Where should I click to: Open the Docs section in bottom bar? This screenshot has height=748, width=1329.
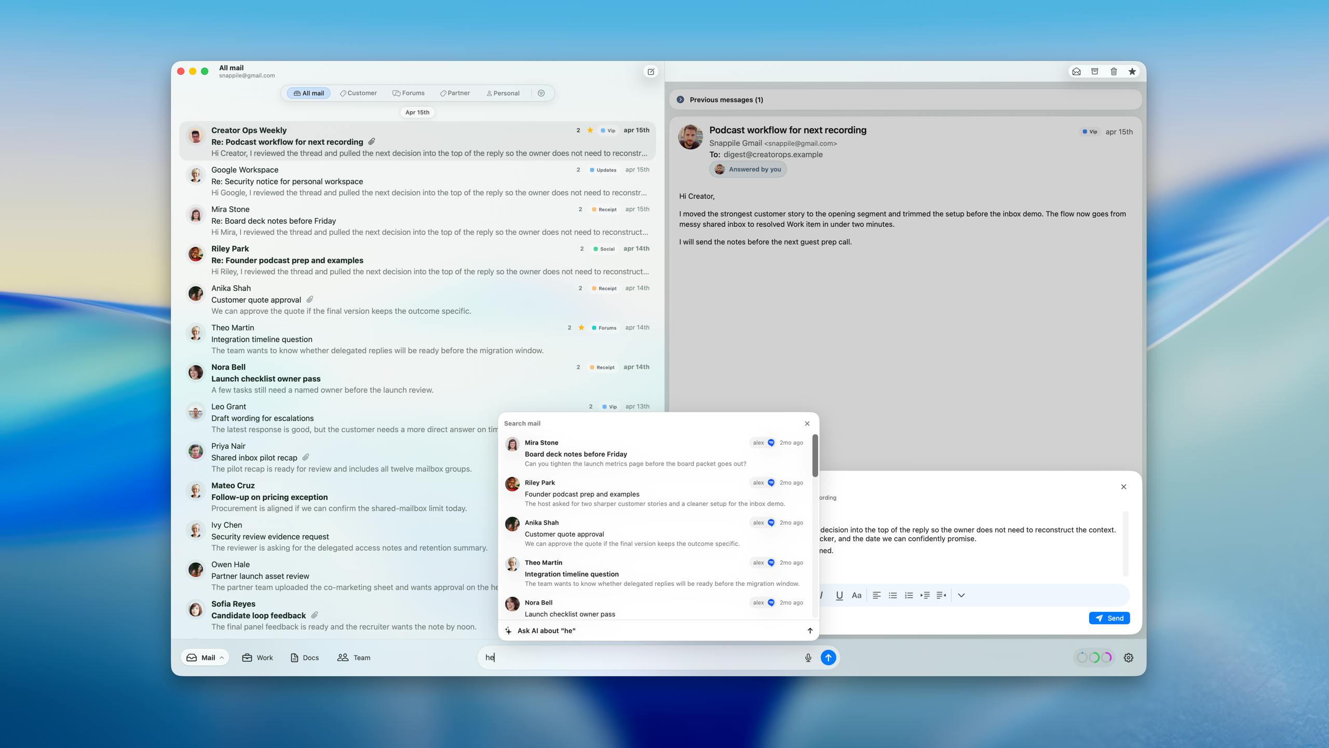(x=305, y=658)
